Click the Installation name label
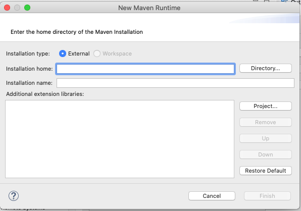Viewport: 301px width, 211px height. coord(29,83)
